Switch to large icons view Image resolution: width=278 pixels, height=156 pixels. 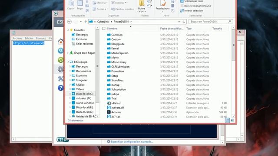click(x=232, y=120)
